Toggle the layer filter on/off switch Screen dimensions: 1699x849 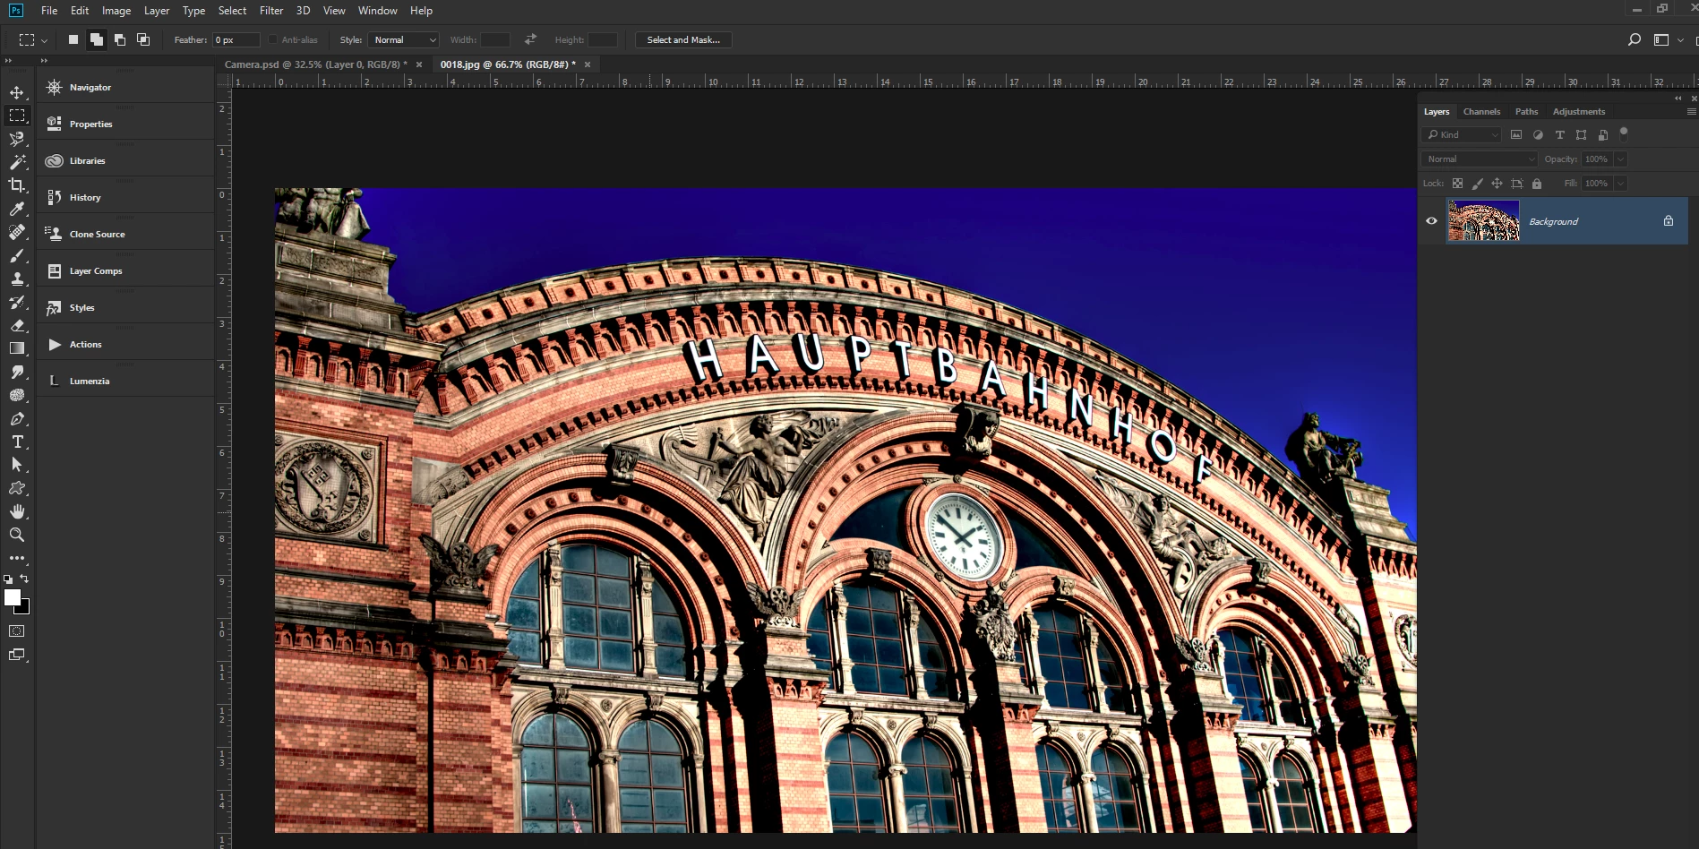pyautogui.click(x=1624, y=134)
